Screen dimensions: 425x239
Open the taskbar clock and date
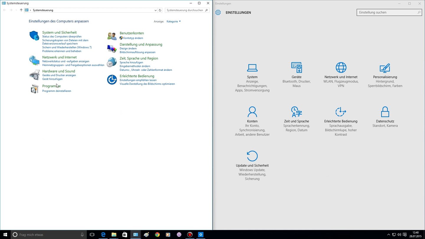coord(416,235)
